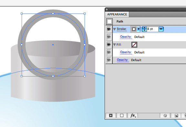
Task: Click the Add New Fill icon
Action: (x=122, y=115)
